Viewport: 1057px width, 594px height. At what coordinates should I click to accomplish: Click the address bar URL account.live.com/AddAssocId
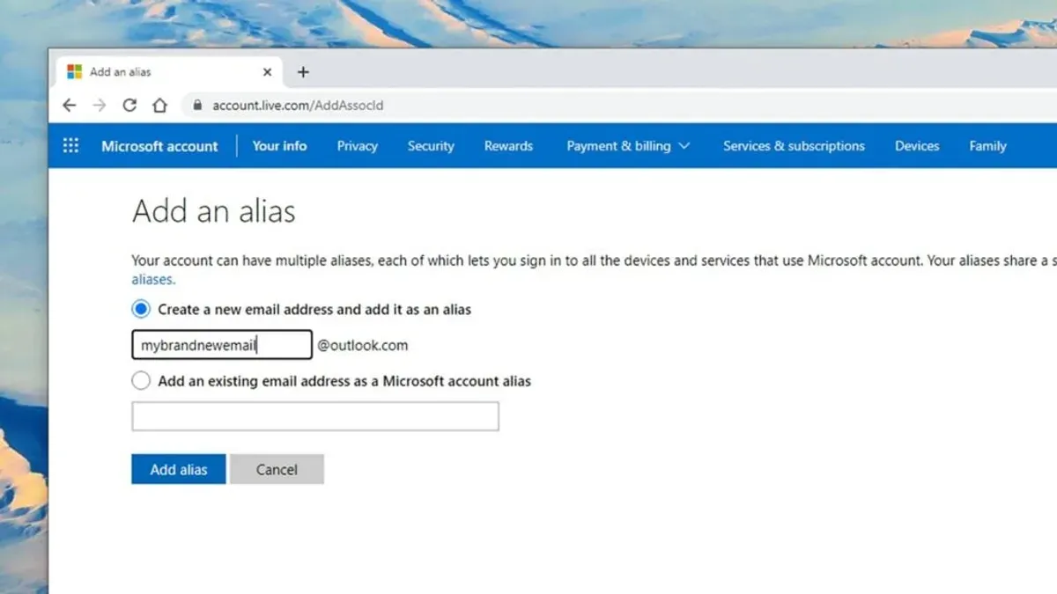tap(298, 106)
